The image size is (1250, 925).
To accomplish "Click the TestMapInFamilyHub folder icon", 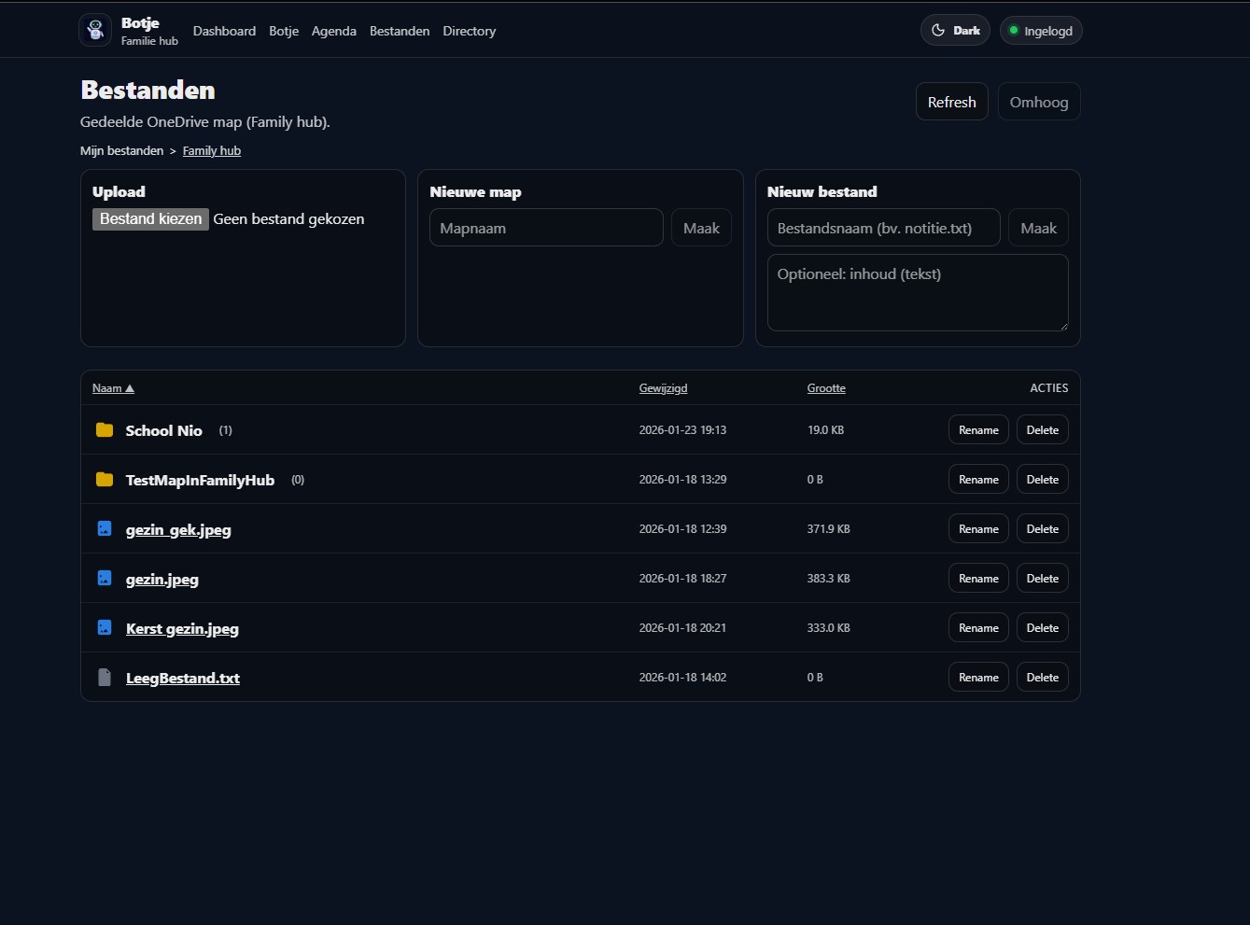I will tap(105, 480).
